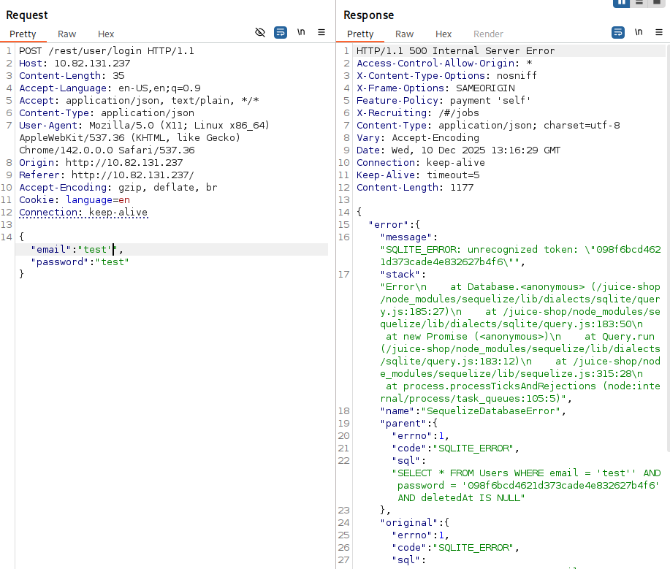Viewport: 670px width, 569px height.
Task: Select the Host: 10.82.131.237 header
Action: (75, 64)
